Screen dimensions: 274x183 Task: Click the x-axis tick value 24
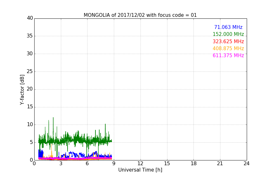tap(246, 164)
